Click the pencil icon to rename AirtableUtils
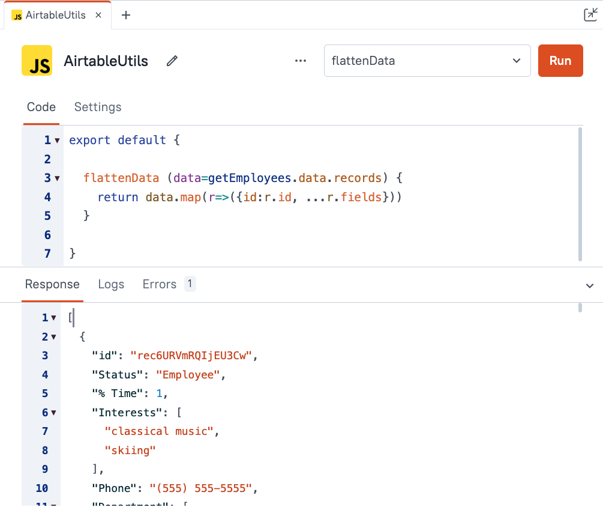 [172, 61]
